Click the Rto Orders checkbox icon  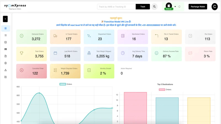point(190,36)
